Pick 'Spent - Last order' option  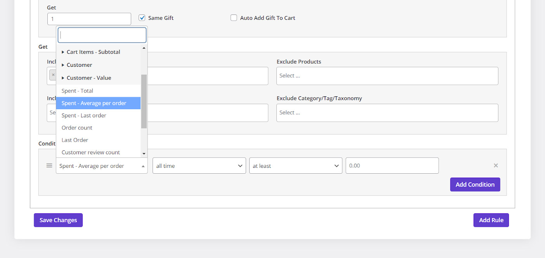pos(84,115)
